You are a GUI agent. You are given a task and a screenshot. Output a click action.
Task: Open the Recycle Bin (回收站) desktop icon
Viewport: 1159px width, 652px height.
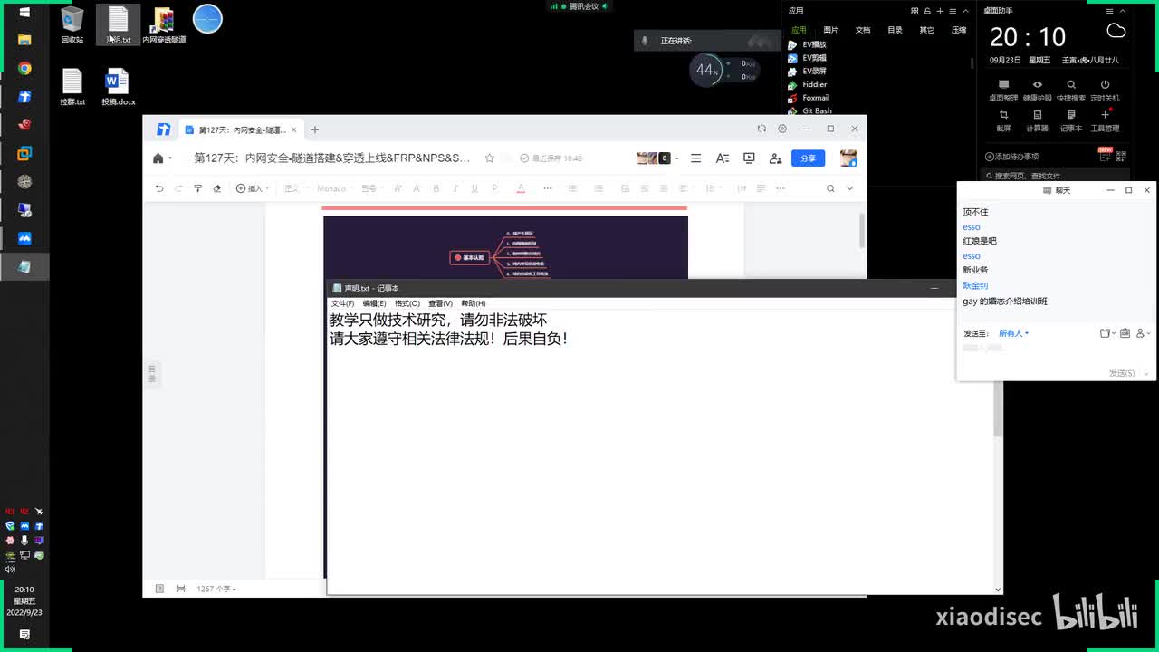click(x=72, y=24)
